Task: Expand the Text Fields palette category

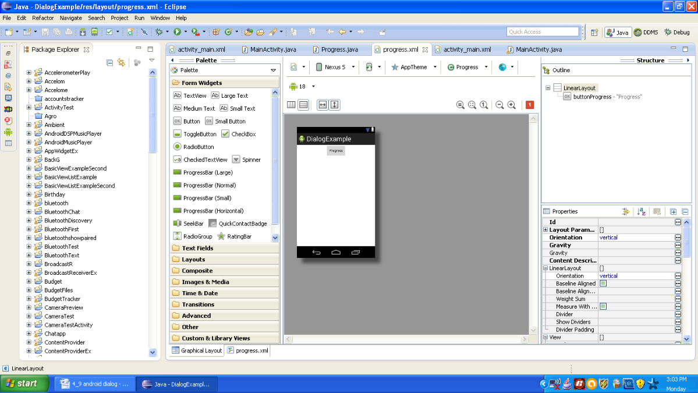Action: click(224, 248)
